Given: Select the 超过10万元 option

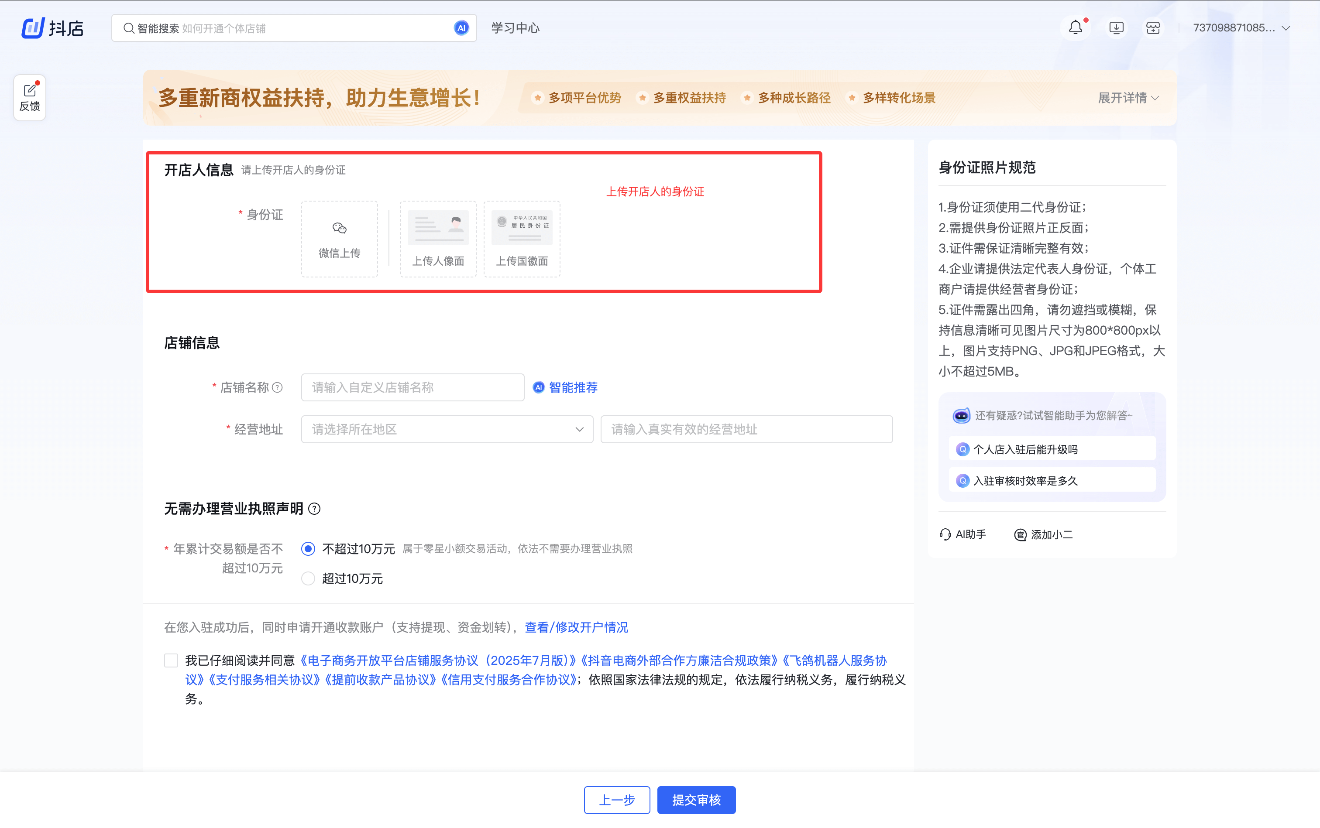Looking at the screenshot, I should coord(308,578).
